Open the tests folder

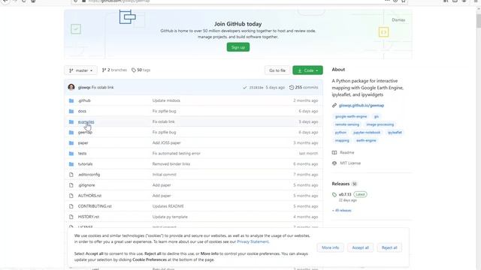click(82, 153)
